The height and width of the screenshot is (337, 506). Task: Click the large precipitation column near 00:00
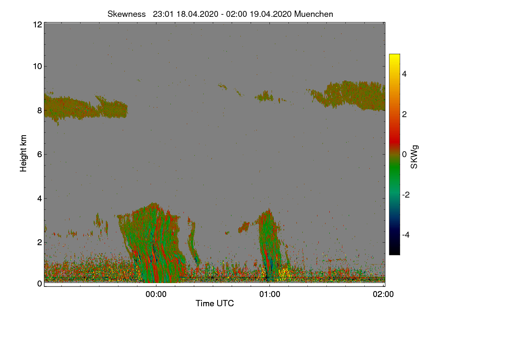152,244
